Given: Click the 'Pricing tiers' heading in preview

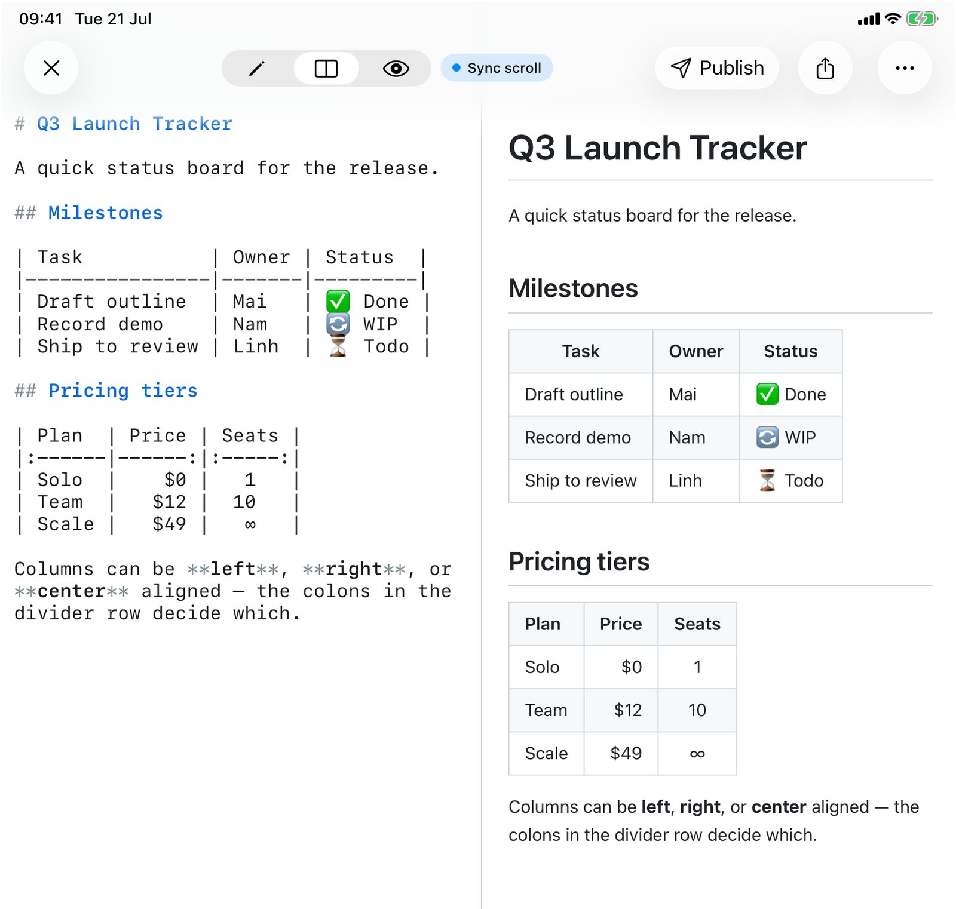Looking at the screenshot, I should coord(579,562).
